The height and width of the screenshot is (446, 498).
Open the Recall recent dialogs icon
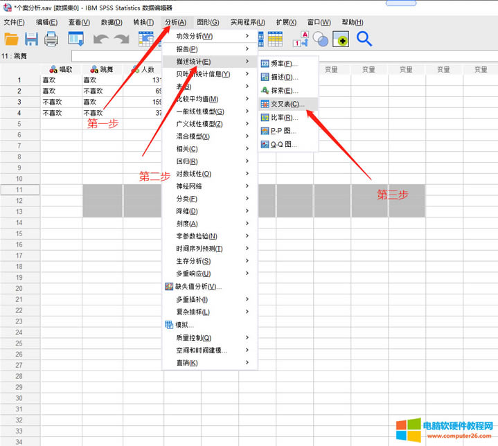75,39
